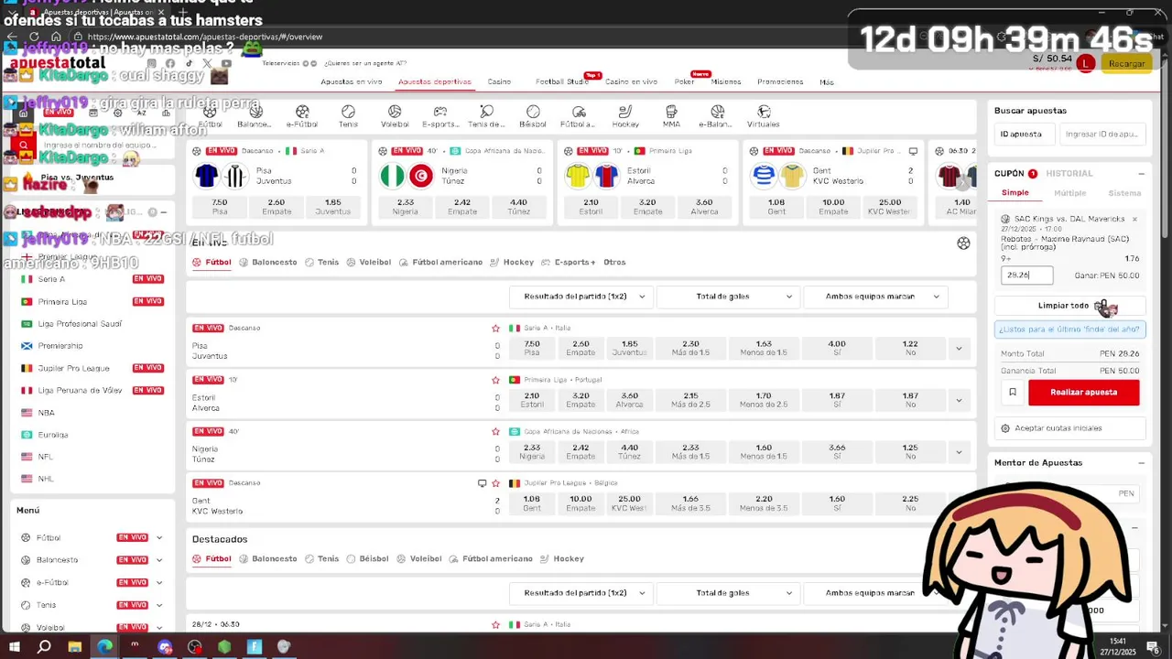Select the Voleibol sport icon
The image size is (1172, 659).
point(395,116)
